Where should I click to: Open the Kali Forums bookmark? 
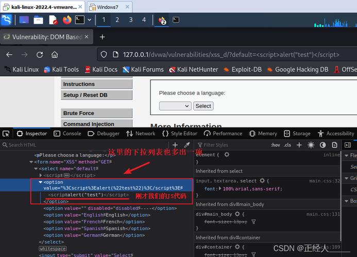pyautogui.click(x=143, y=69)
